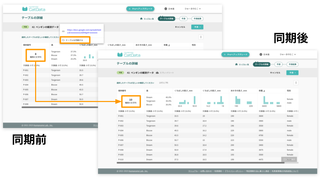321x180 pixels.
Task: Select the 予測結果 step in the front window
Action: coord(293,64)
